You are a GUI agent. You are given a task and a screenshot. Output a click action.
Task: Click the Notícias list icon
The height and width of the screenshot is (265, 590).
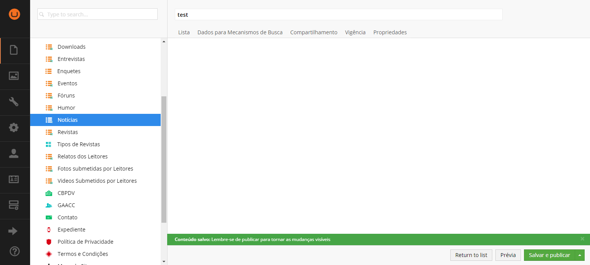pyautogui.click(x=49, y=120)
